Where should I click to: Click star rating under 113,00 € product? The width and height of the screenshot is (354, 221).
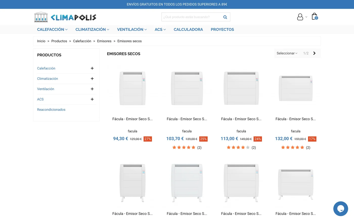pos(238,148)
